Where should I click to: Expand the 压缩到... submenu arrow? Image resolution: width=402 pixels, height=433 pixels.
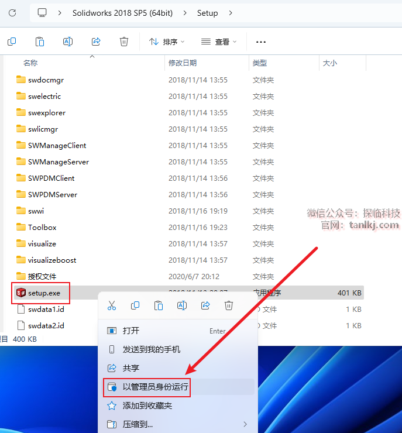pyautogui.click(x=245, y=424)
